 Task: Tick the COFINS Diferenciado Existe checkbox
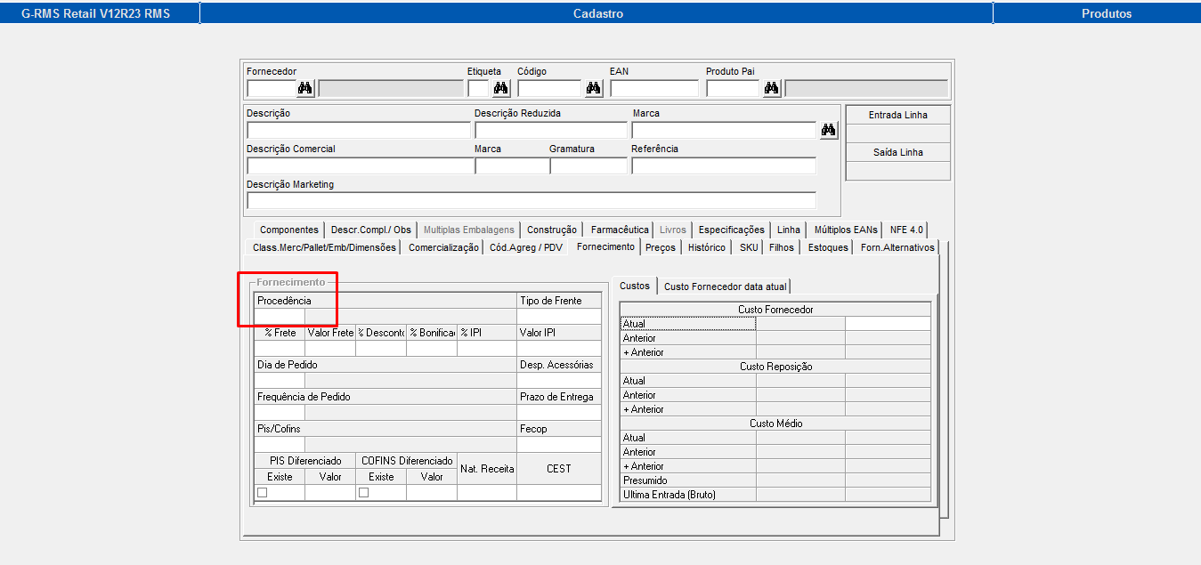click(364, 492)
